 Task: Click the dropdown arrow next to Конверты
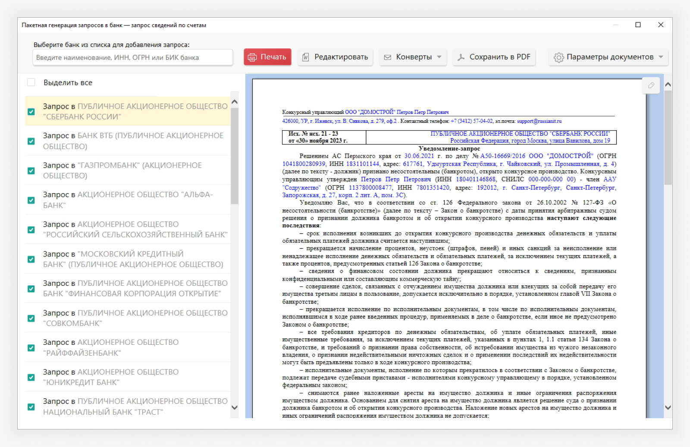pos(439,57)
